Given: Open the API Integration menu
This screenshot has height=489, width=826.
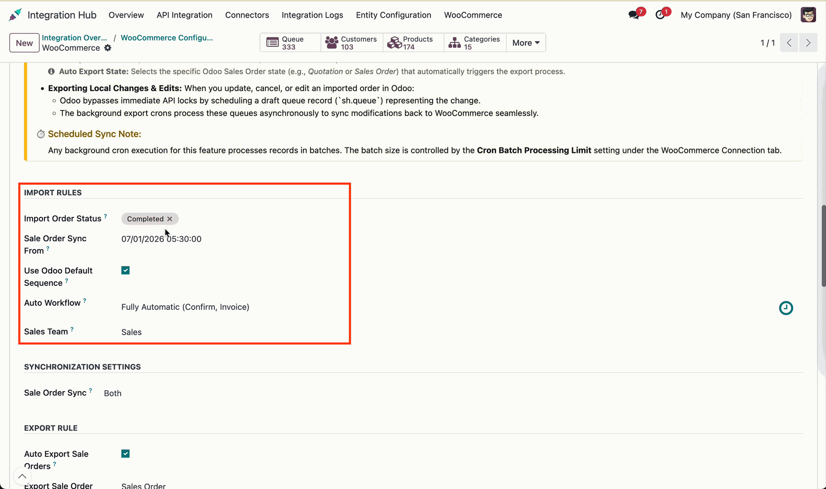Looking at the screenshot, I should point(185,15).
